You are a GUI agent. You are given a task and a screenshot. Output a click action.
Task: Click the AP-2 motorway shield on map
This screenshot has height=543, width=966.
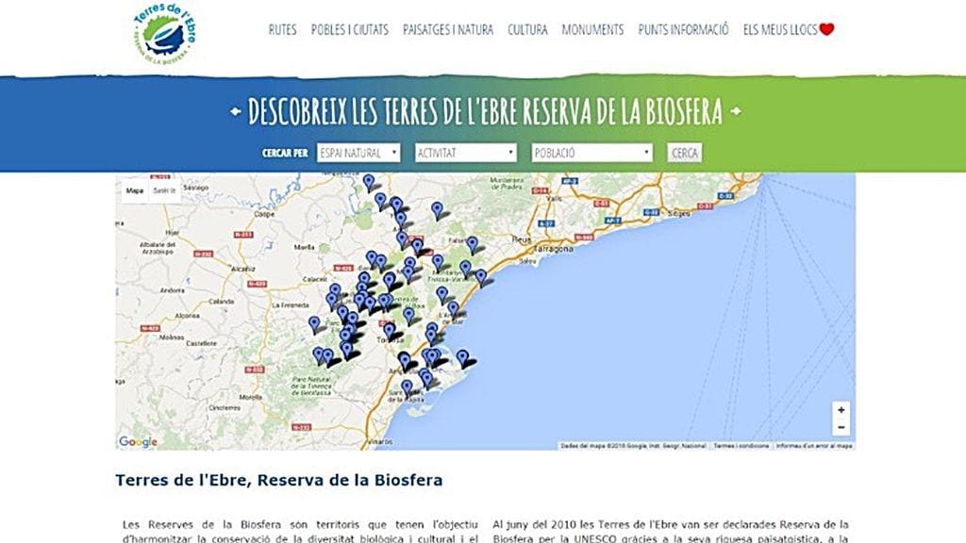coord(571,181)
